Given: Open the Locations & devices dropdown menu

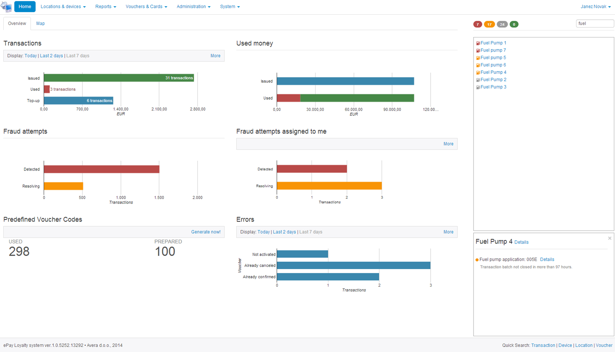Looking at the screenshot, I should click(x=63, y=7).
